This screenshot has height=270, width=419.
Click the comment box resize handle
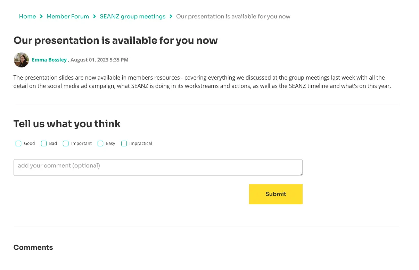pos(301,174)
